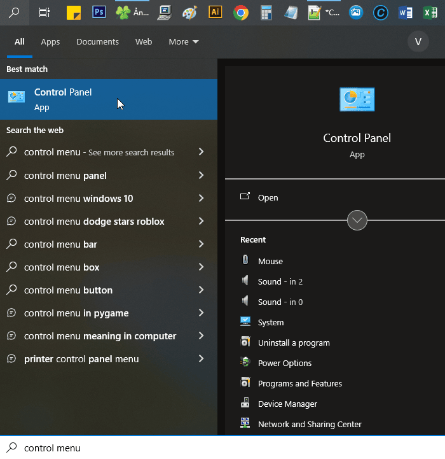
Task: Select the All search tab
Action: pos(20,41)
